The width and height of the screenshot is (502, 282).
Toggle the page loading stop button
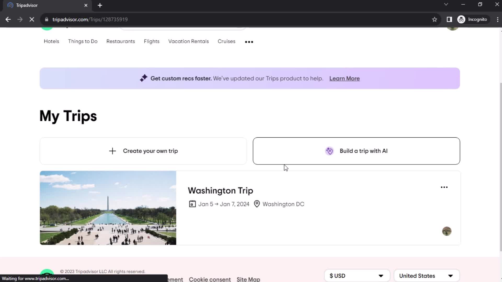[31, 19]
